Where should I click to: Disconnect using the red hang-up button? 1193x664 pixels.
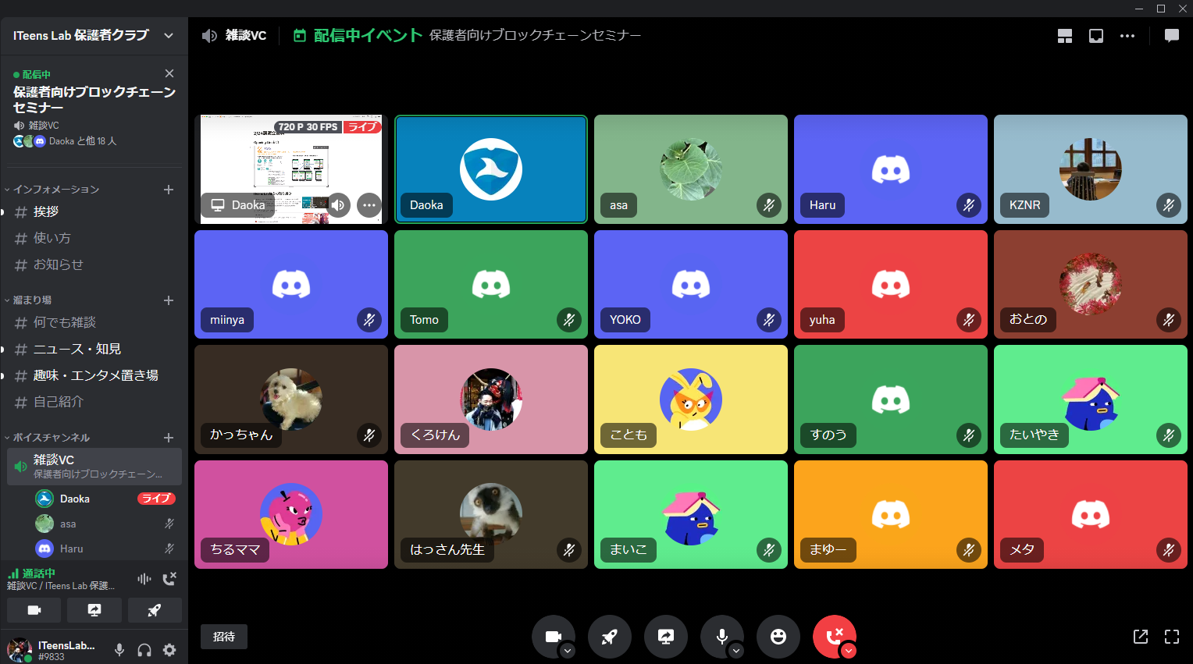click(835, 637)
